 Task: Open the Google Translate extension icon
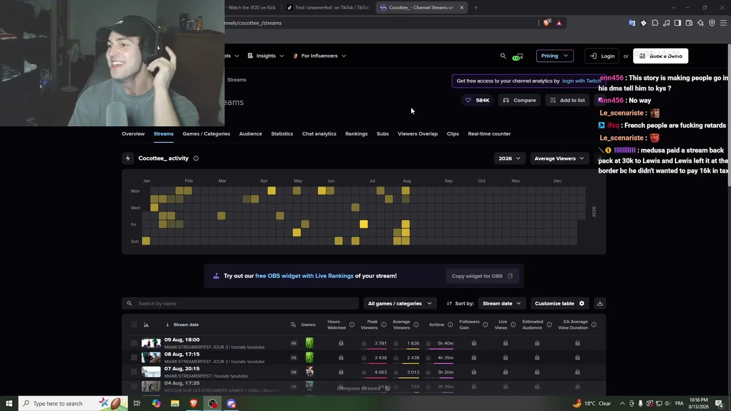632,23
